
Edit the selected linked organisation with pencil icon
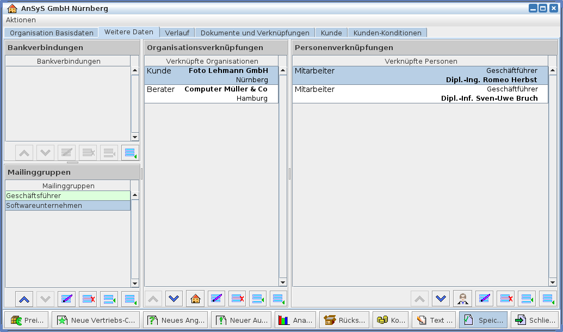click(x=216, y=298)
